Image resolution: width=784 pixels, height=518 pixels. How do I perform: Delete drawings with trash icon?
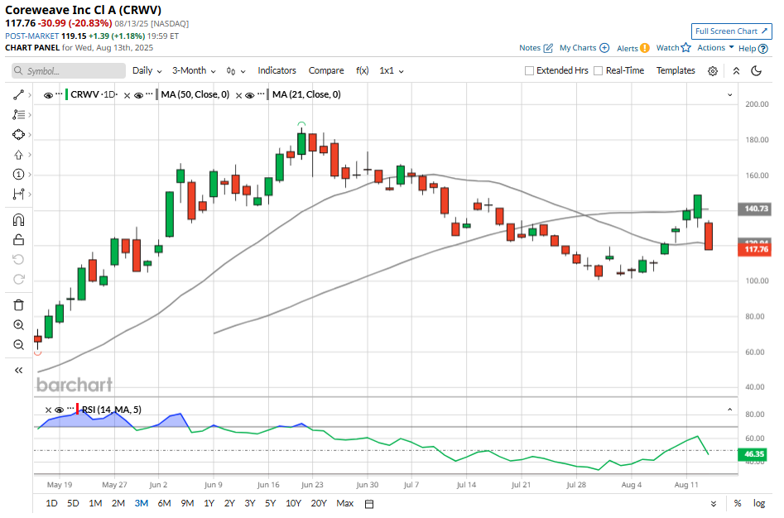click(18, 305)
